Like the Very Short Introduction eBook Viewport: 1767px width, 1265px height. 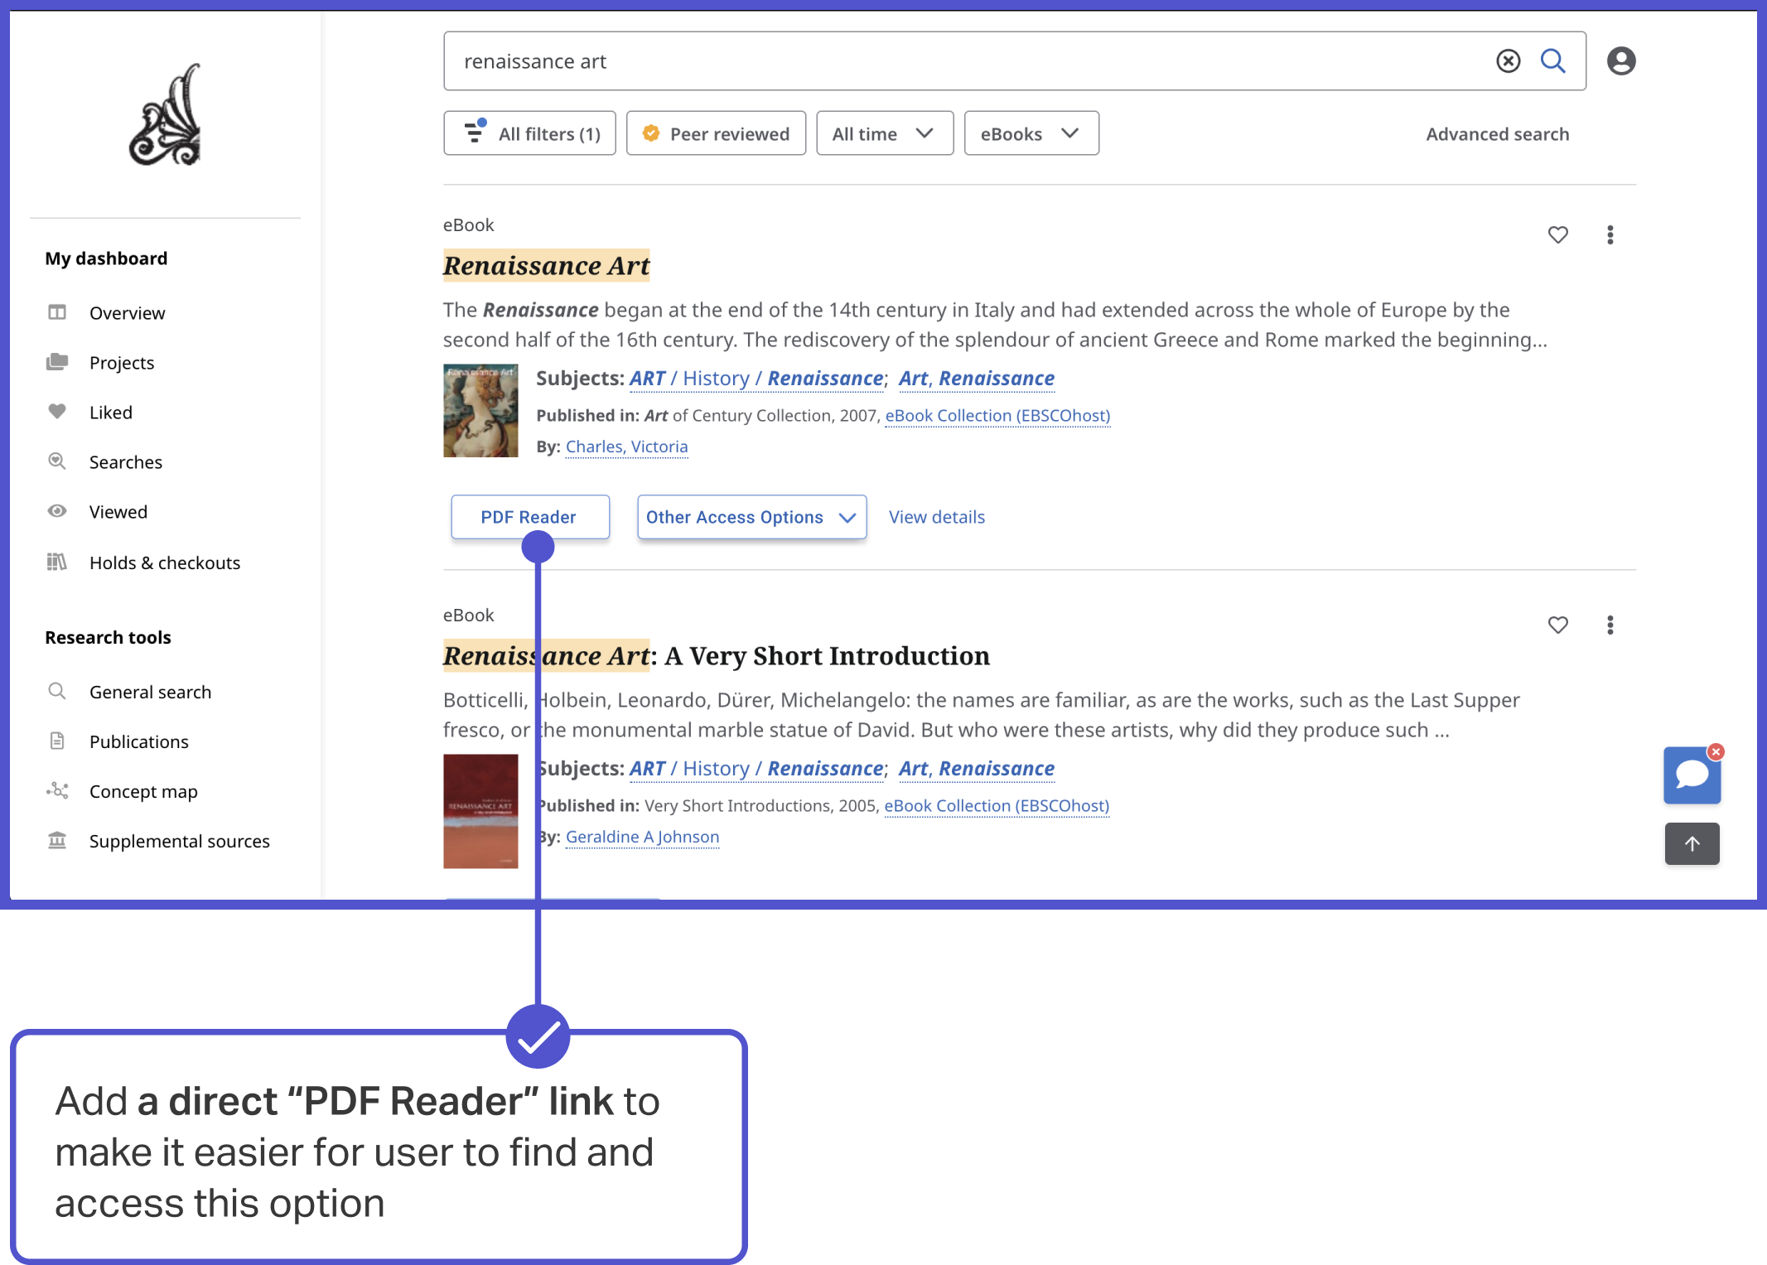coord(1557,625)
